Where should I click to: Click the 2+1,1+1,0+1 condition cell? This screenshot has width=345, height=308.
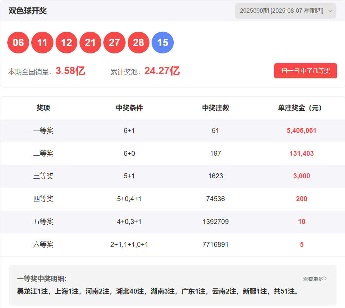coord(129,244)
